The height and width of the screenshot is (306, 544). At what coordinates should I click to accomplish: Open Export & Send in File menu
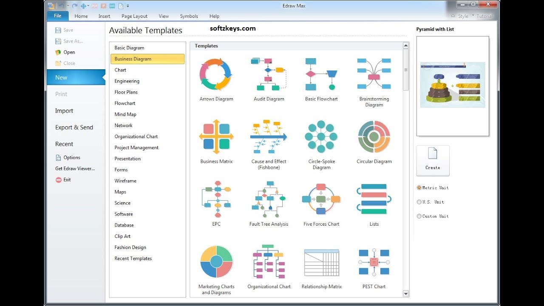coord(74,127)
